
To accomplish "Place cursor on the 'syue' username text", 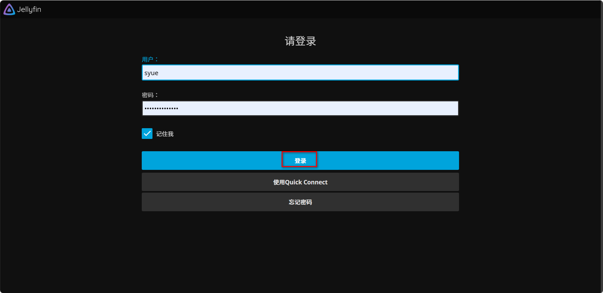I will 151,73.
